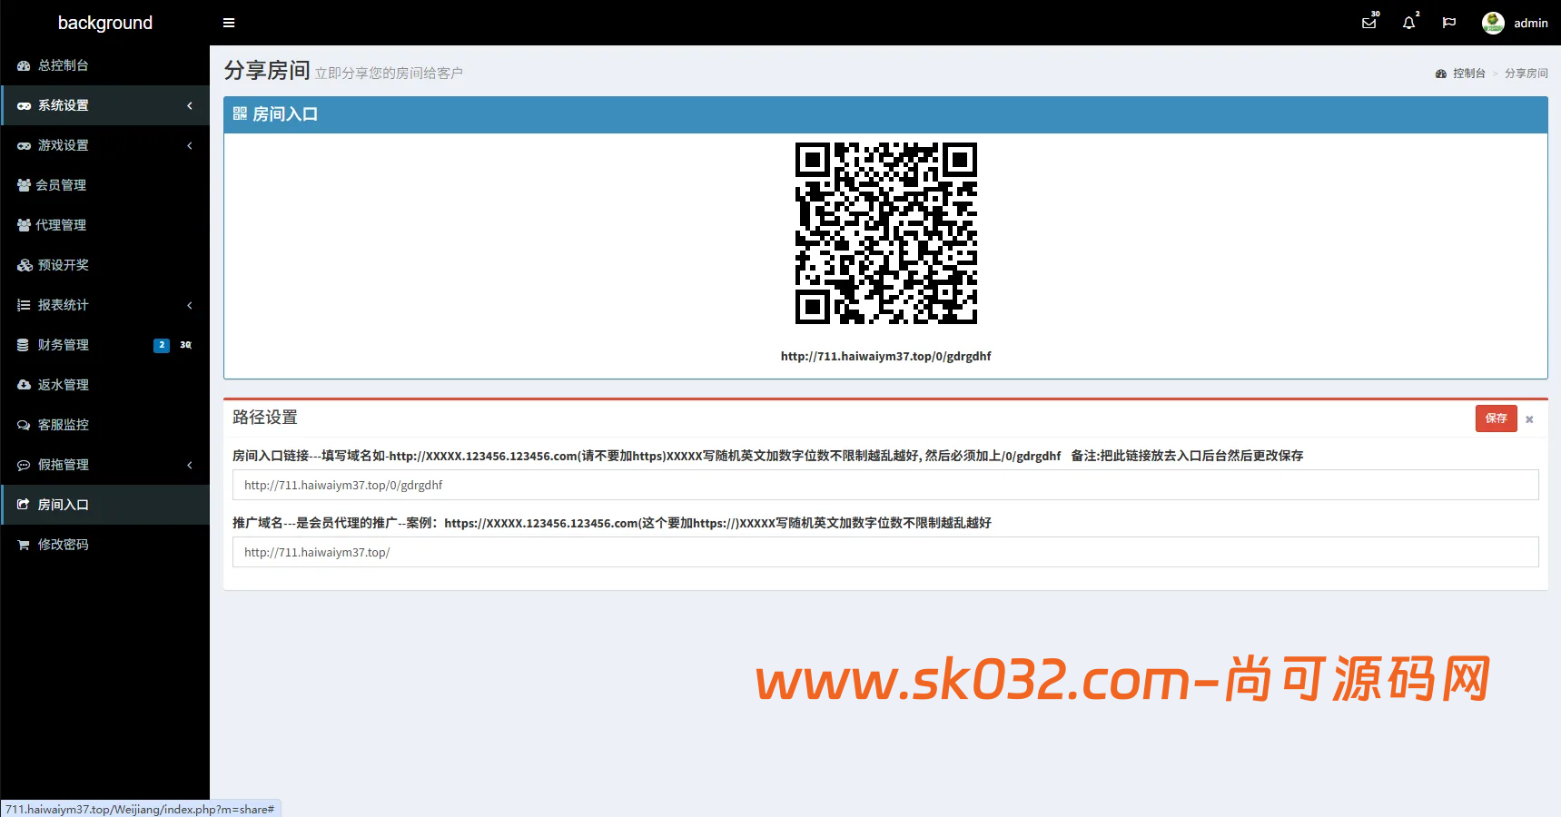Close the 路径设置 panel with the x icon

coord(1529,419)
